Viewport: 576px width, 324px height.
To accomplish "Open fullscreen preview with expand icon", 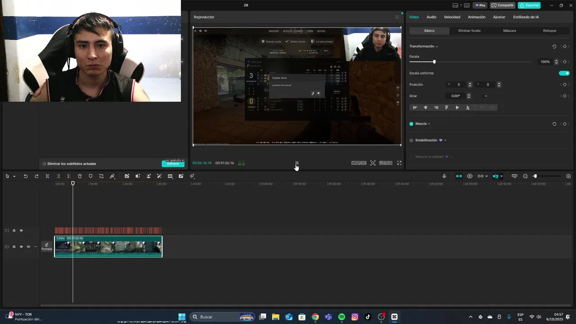I will point(399,163).
